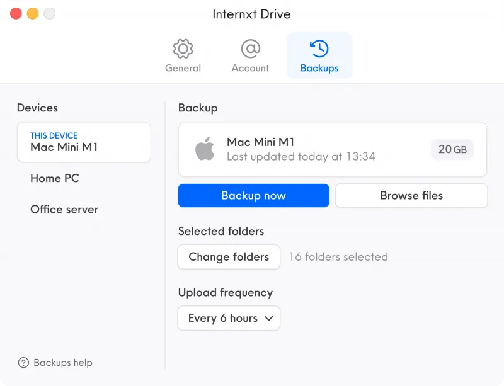Click Change folders button
This screenshot has height=386, width=504.
[x=229, y=257]
